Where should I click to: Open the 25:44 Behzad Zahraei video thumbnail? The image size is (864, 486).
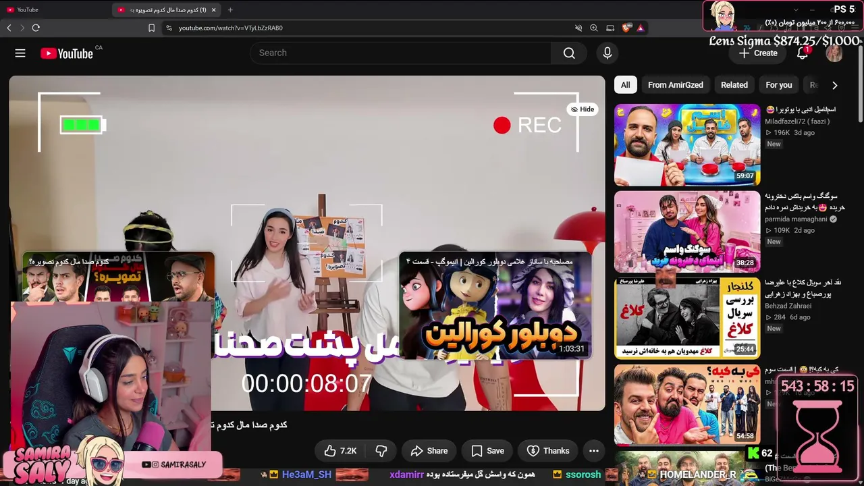pyautogui.click(x=687, y=319)
